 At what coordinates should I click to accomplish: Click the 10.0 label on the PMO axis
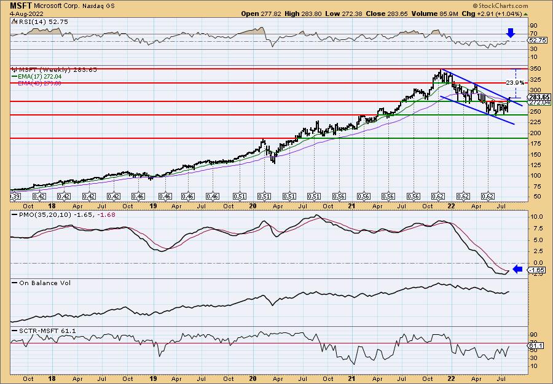pyautogui.click(x=536, y=216)
